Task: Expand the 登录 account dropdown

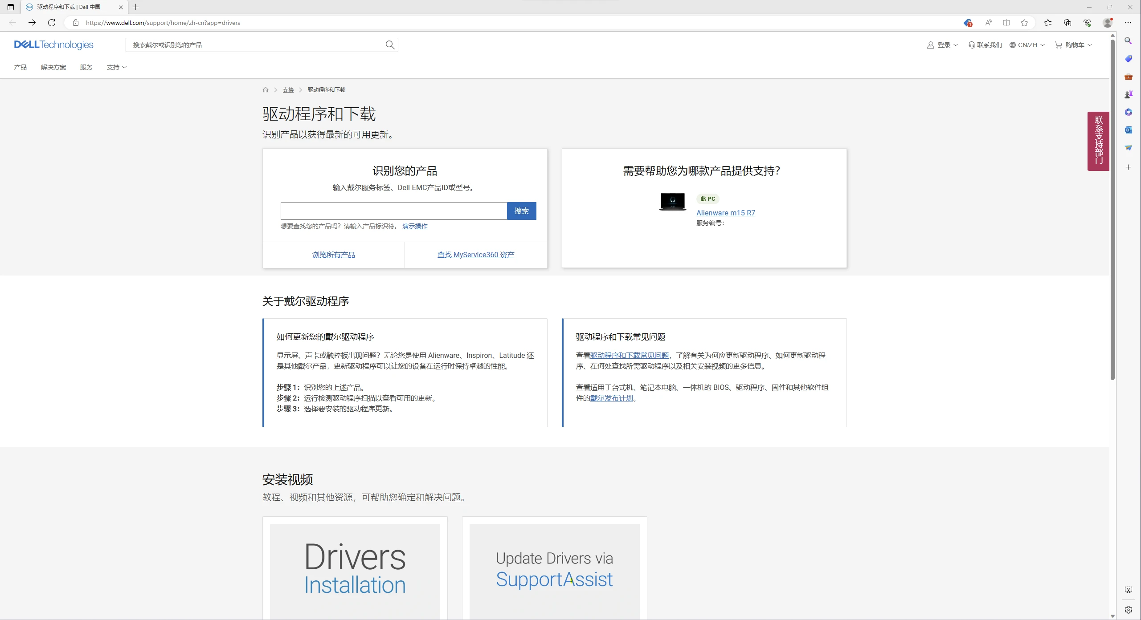Action: tap(942, 45)
